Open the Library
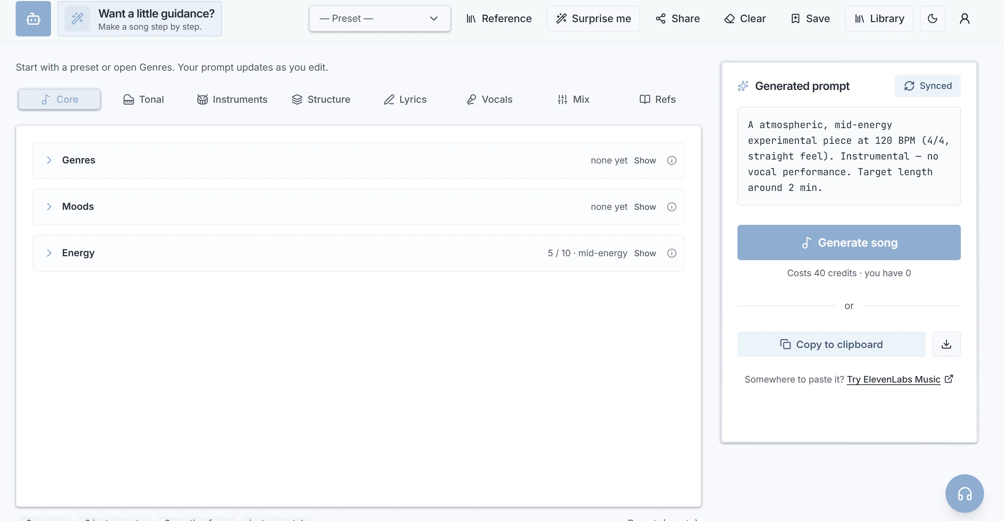This screenshot has height=521, width=1004. pyautogui.click(x=879, y=19)
